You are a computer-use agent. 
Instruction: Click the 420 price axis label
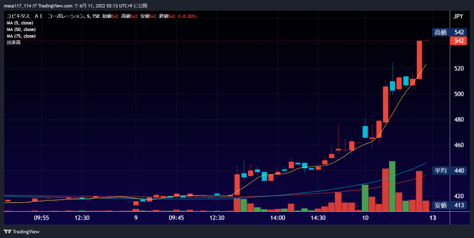459,196
